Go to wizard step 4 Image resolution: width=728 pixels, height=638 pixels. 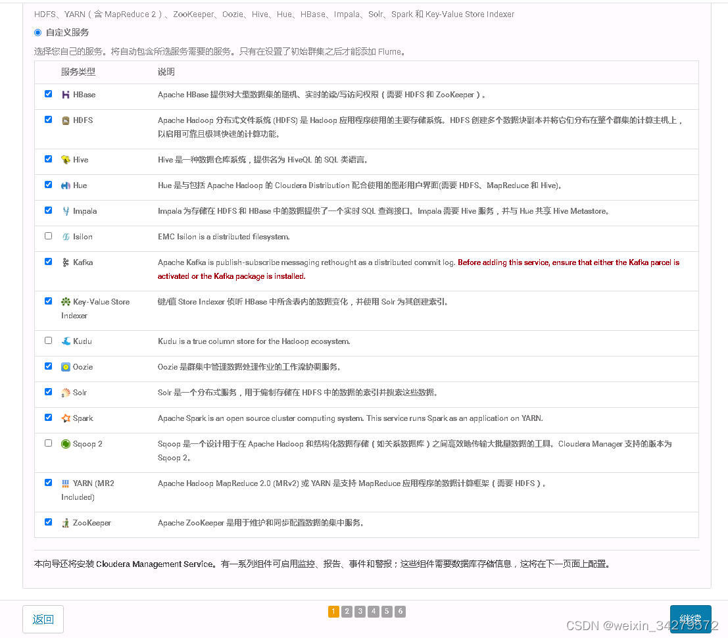[x=374, y=612]
